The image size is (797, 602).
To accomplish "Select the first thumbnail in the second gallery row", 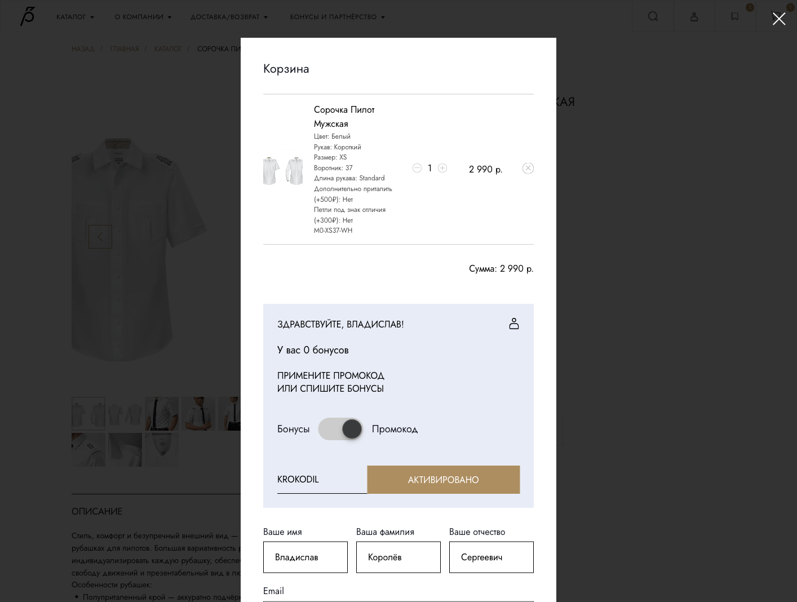I will pyautogui.click(x=88, y=450).
